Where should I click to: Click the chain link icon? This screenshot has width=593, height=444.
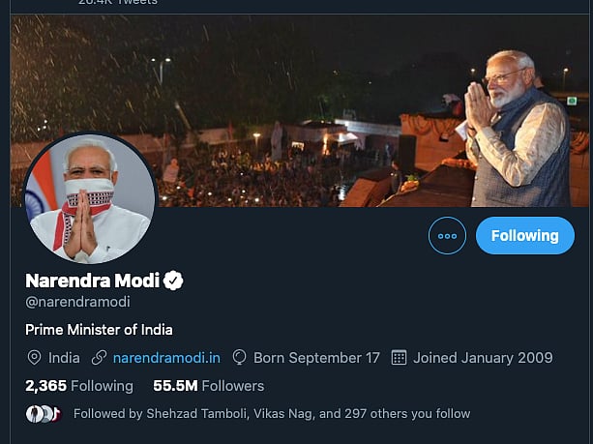tap(99, 358)
